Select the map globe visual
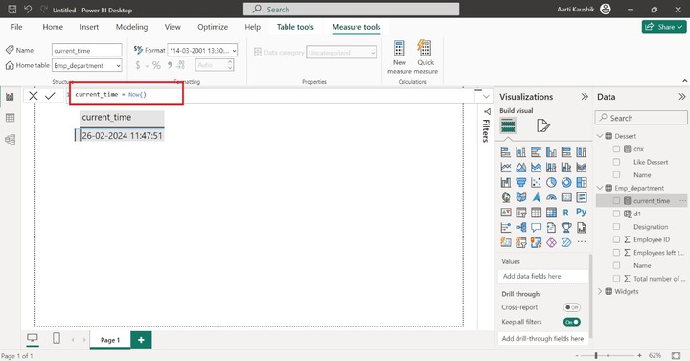Viewport: 690px width, 361px height. [506, 197]
